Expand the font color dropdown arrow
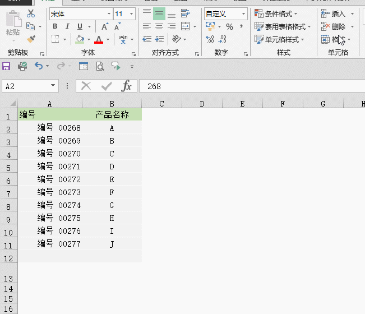The width and height of the screenshot is (365, 314). [x=108, y=39]
